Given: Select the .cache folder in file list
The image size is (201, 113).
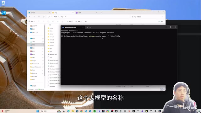Looking at the screenshot, I should click(50, 28).
